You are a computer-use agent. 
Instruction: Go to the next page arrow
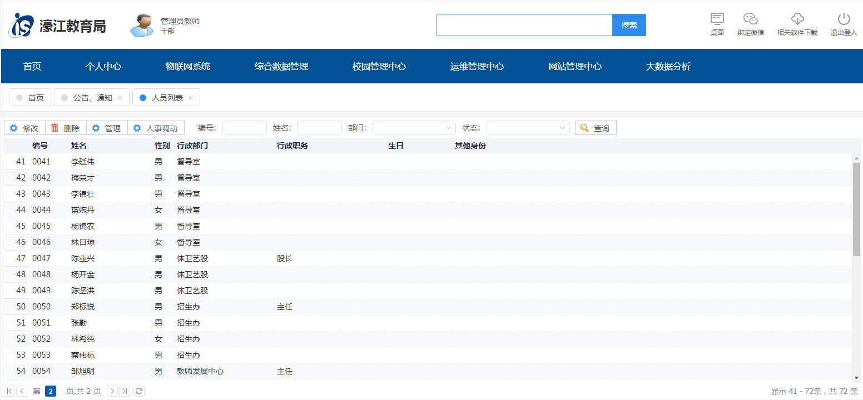(112, 391)
